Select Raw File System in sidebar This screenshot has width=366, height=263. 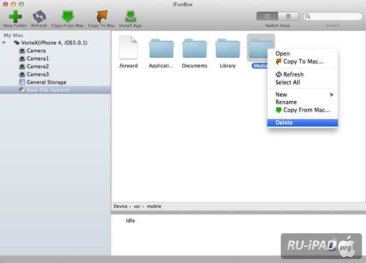(48, 90)
